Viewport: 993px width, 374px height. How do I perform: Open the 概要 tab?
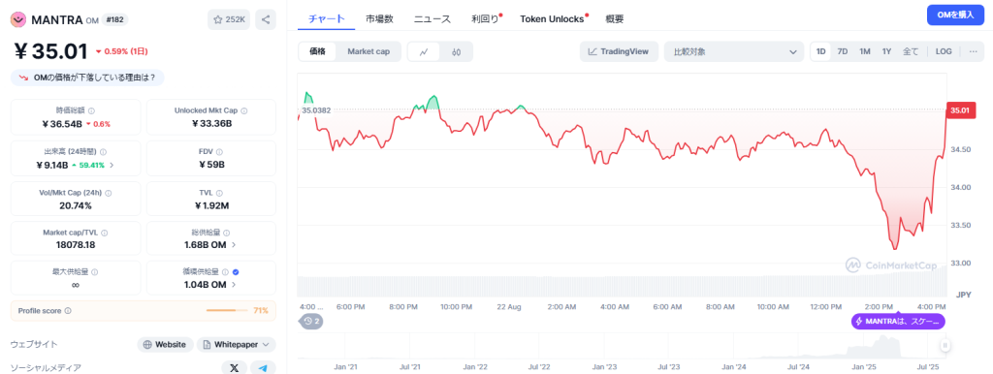[614, 19]
